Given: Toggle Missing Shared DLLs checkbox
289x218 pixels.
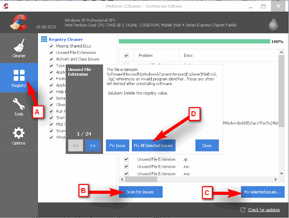Looking at the screenshot, I should coord(51,46).
